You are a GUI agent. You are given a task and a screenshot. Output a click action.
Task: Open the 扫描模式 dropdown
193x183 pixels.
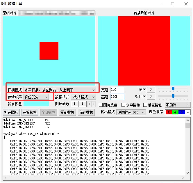point(60,90)
